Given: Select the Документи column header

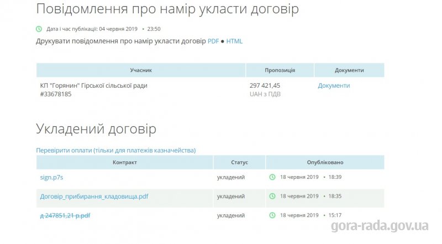Looking at the screenshot, I should point(349,70).
